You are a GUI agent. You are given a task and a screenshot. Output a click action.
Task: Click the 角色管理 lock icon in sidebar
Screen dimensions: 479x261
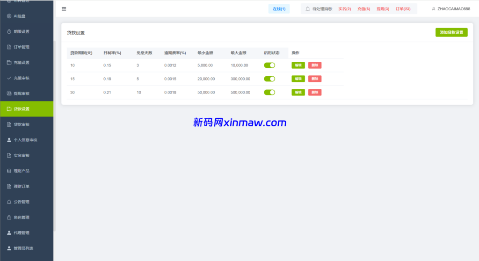[9, 217]
